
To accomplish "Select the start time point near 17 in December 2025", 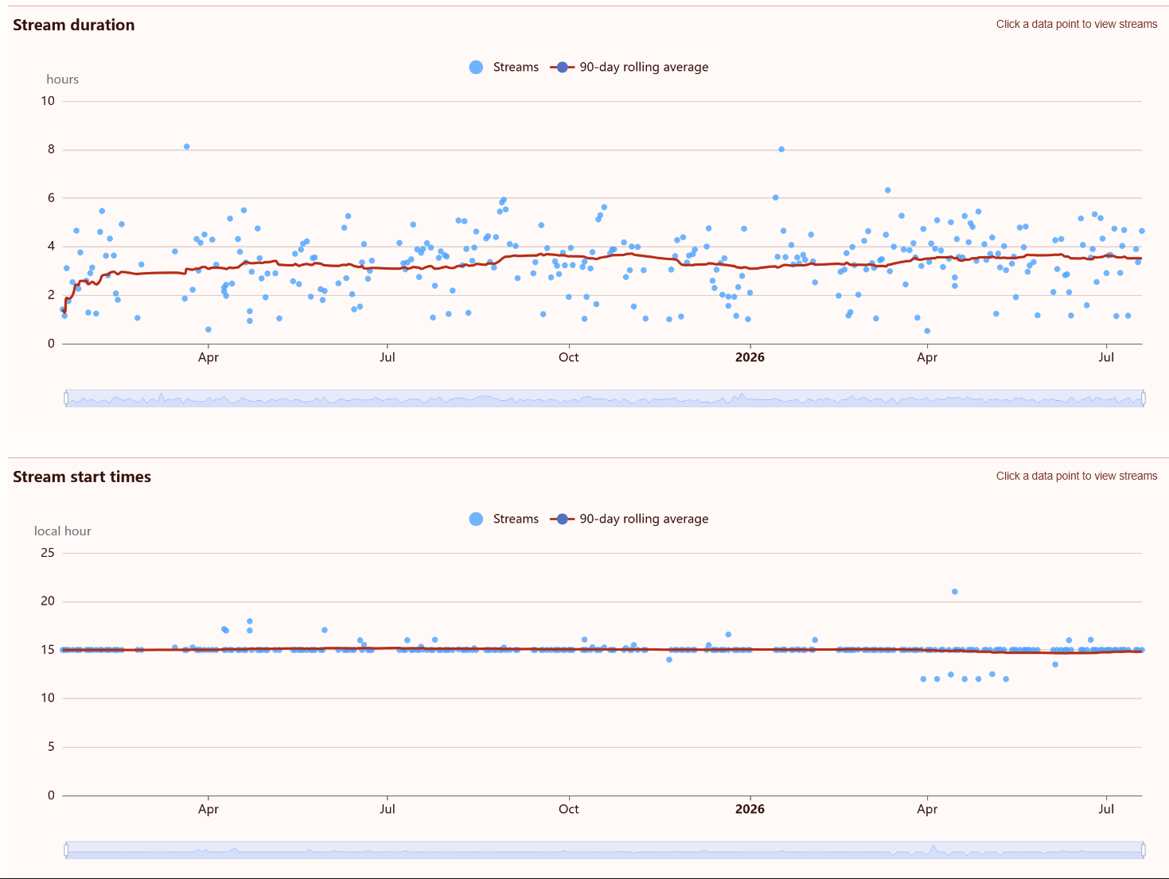I will point(728,635).
